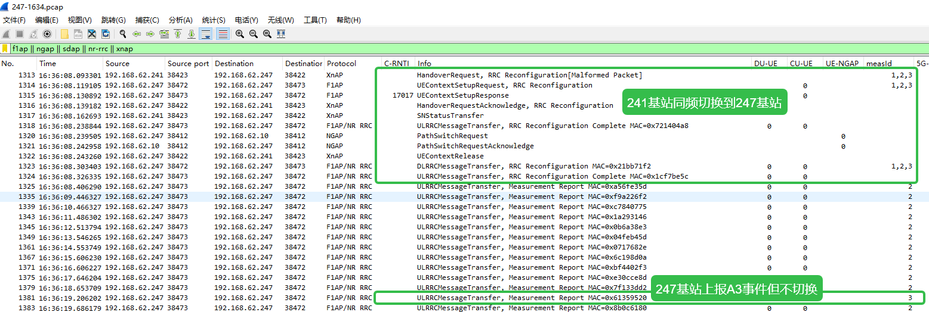Open the 分析(A) menu

pyautogui.click(x=180, y=20)
